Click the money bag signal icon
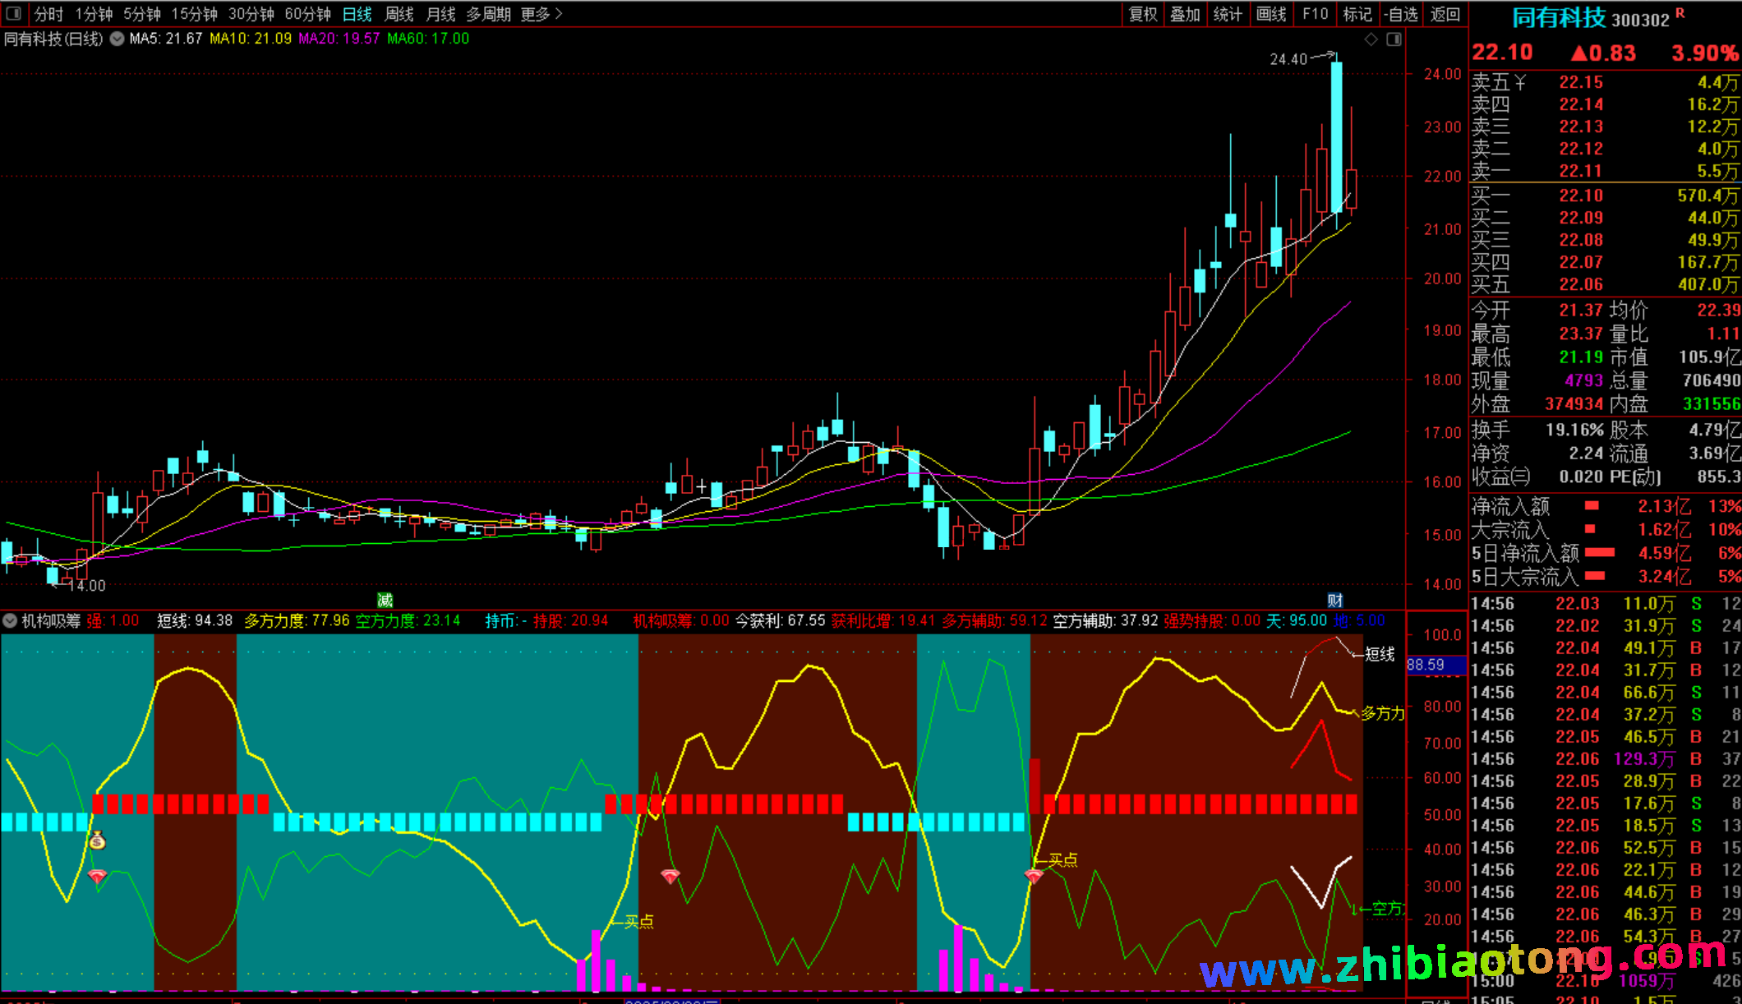The height and width of the screenshot is (1004, 1742). pyautogui.click(x=98, y=840)
